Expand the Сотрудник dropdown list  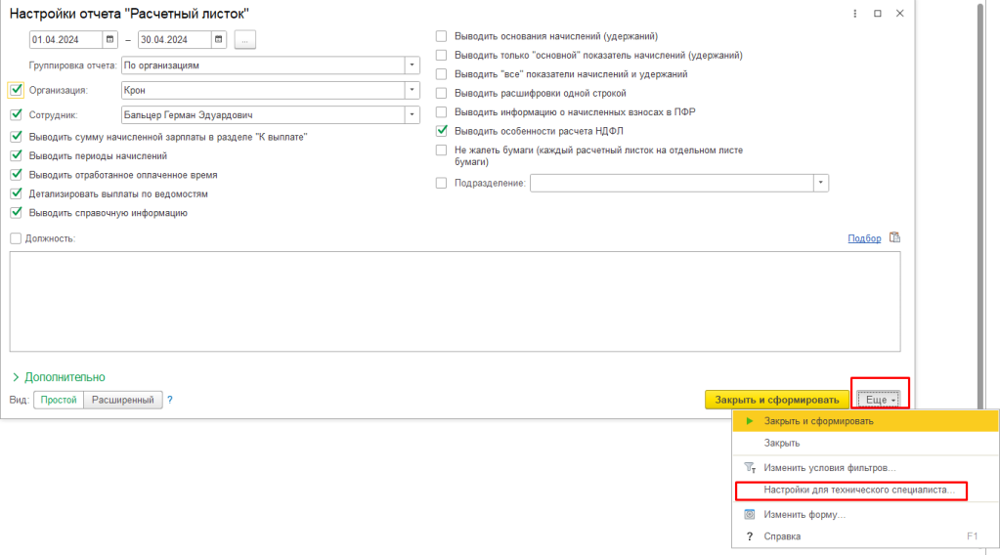412,114
